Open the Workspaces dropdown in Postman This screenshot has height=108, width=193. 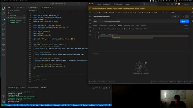[107, 4]
